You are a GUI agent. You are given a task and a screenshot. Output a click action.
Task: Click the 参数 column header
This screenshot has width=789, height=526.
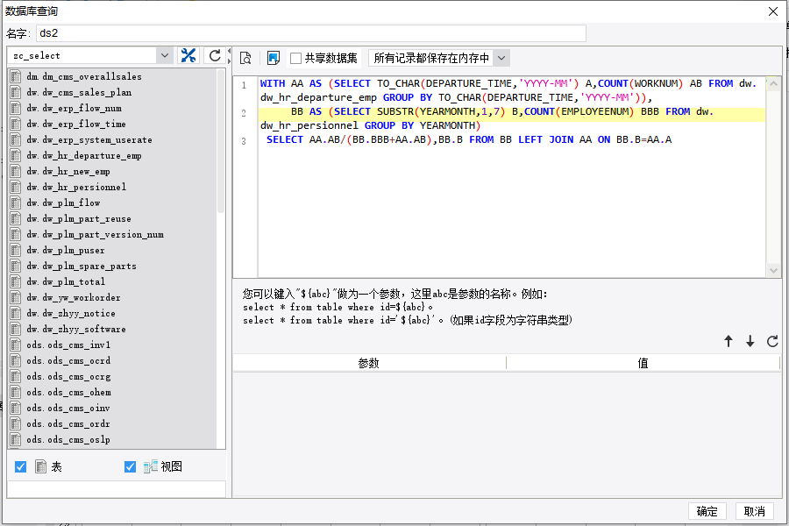pos(369,363)
